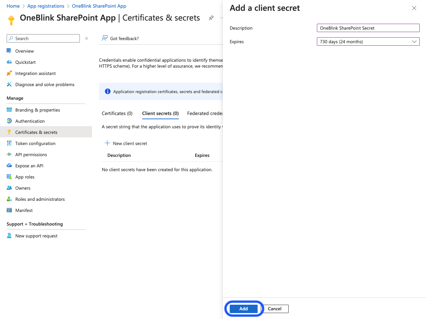Go to Home breadcrumb link
Viewport: 426px width, 319px height.
[x=13, y=6]
